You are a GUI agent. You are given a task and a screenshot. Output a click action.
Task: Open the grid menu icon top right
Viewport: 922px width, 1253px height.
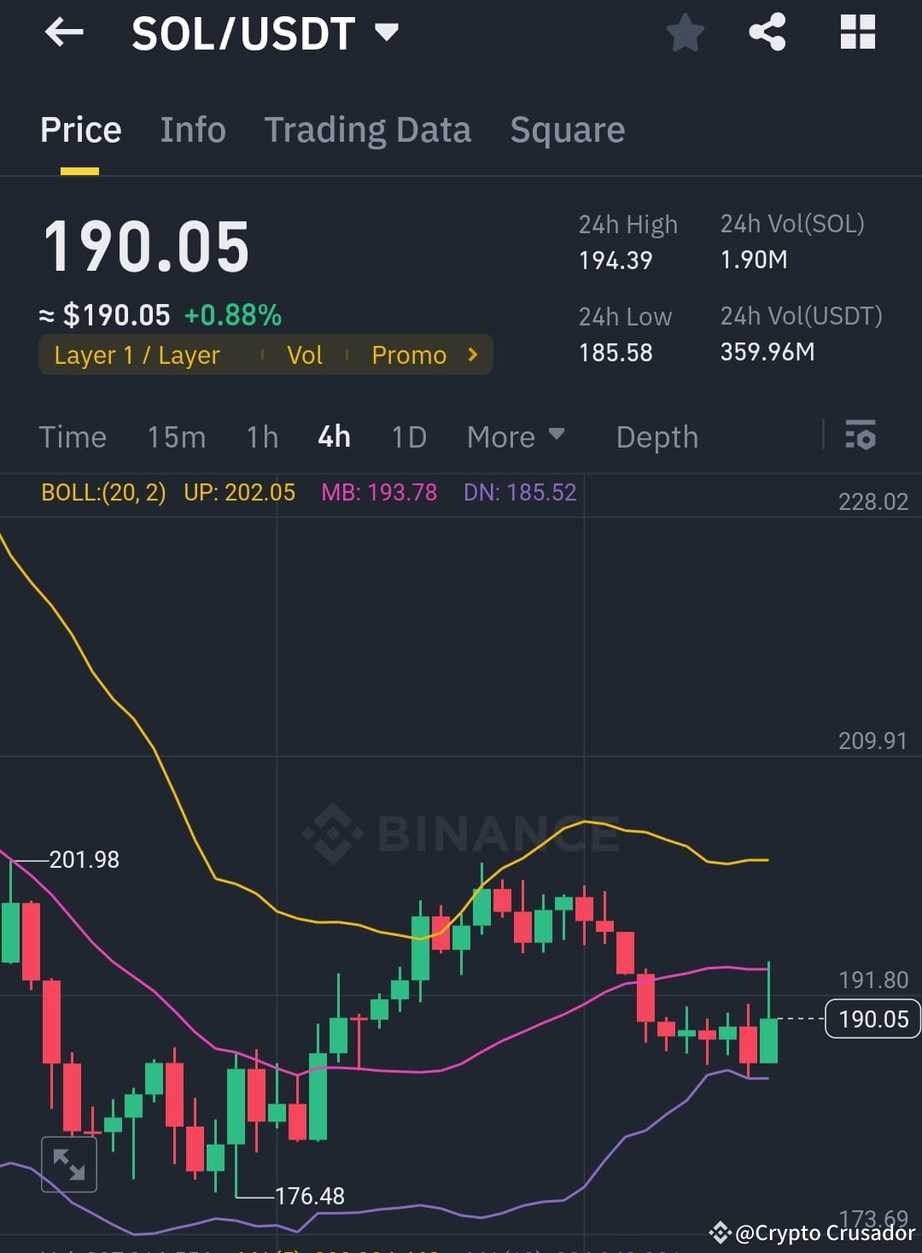click(857, 32)
